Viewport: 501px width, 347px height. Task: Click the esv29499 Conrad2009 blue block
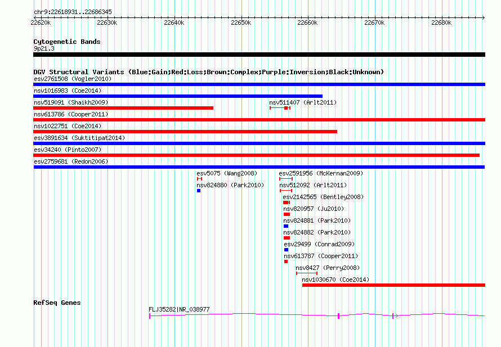[287, 250]
